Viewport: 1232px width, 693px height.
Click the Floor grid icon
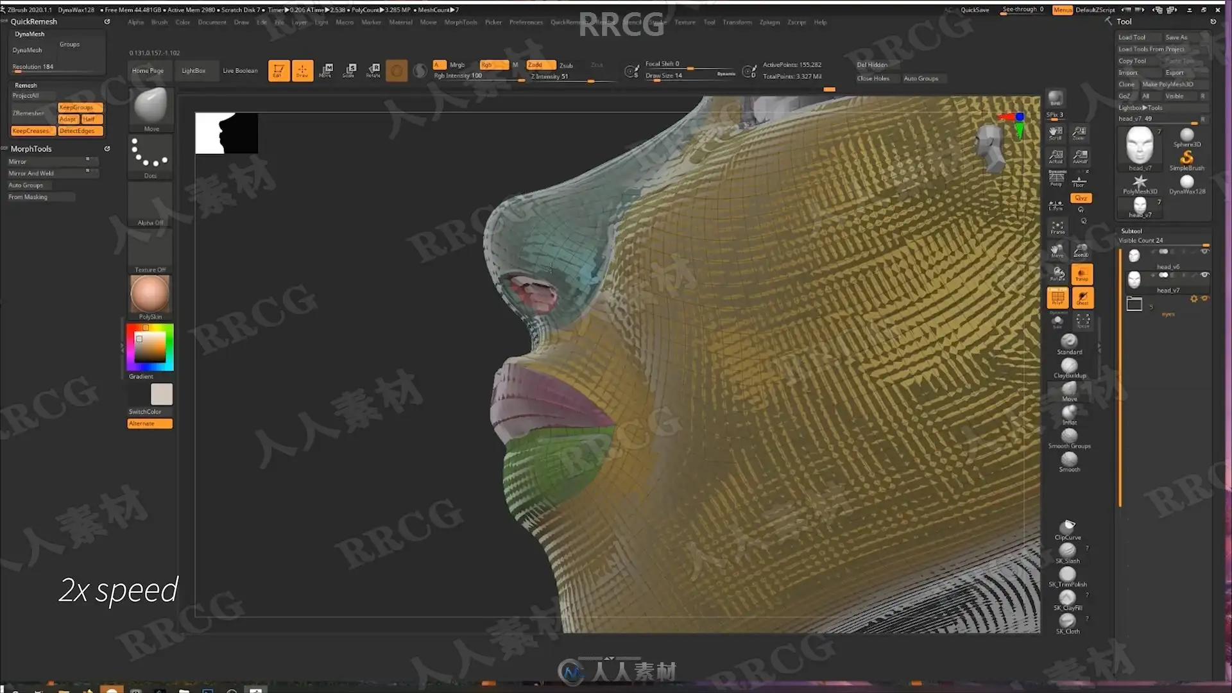point(1080,180)
